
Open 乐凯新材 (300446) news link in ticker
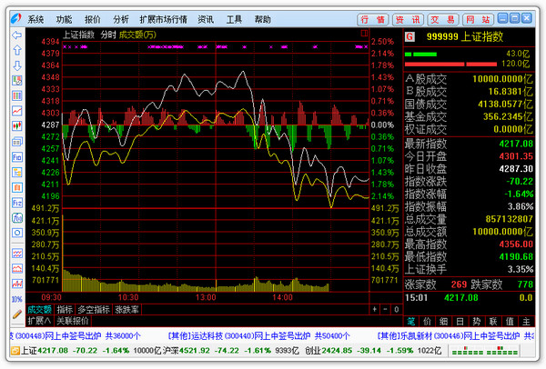click(456, 335)
